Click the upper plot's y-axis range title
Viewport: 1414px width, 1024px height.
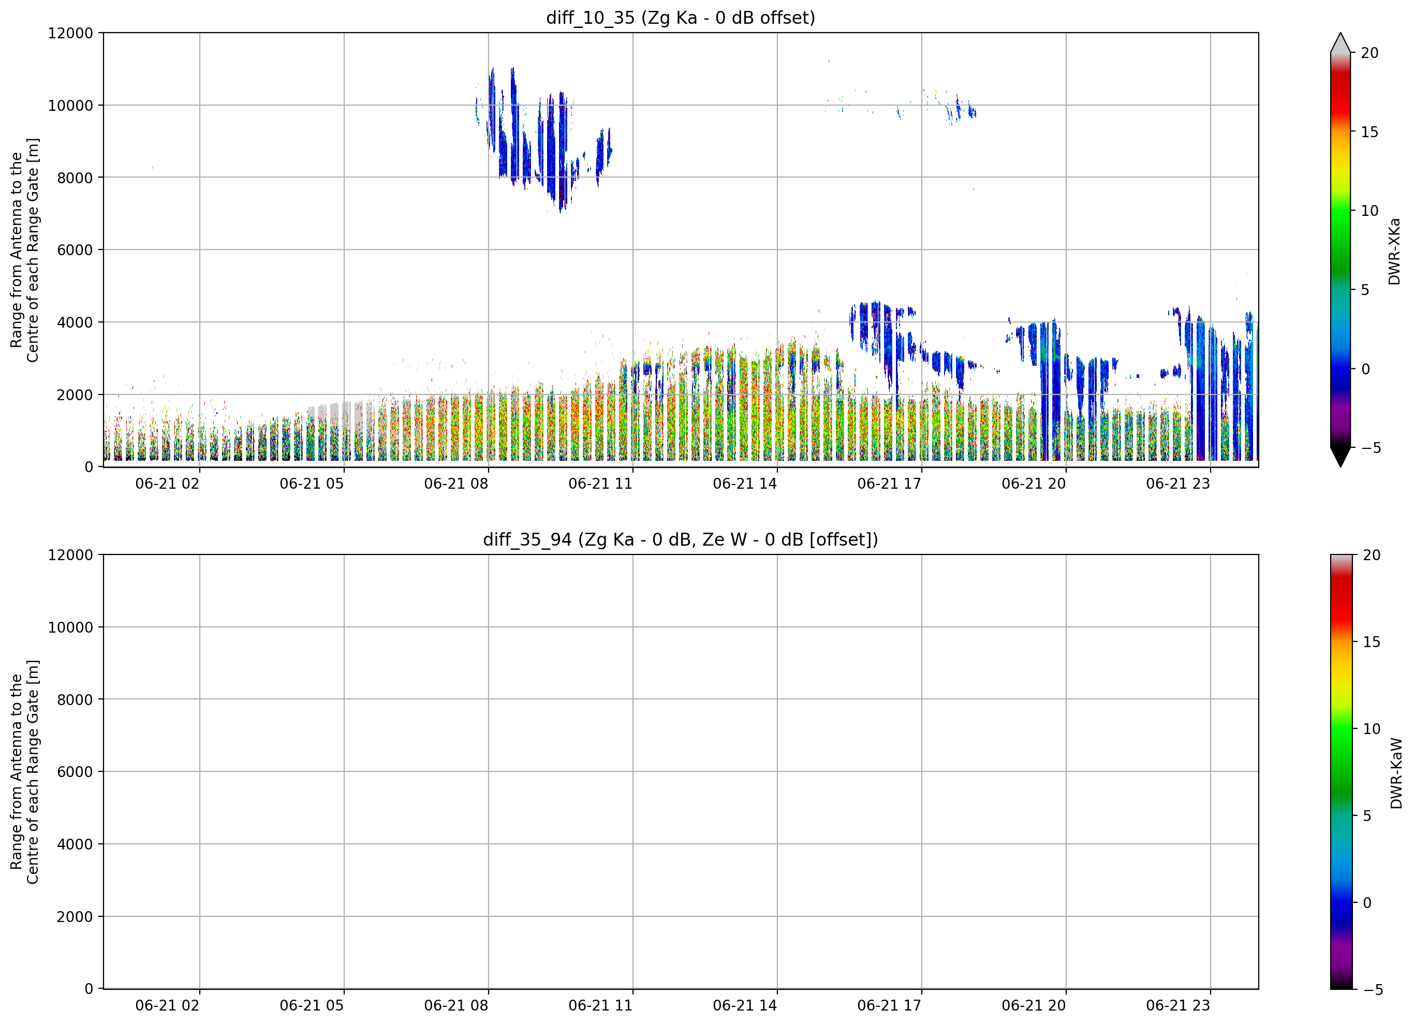pyautogui.click(x=24, y=250)
